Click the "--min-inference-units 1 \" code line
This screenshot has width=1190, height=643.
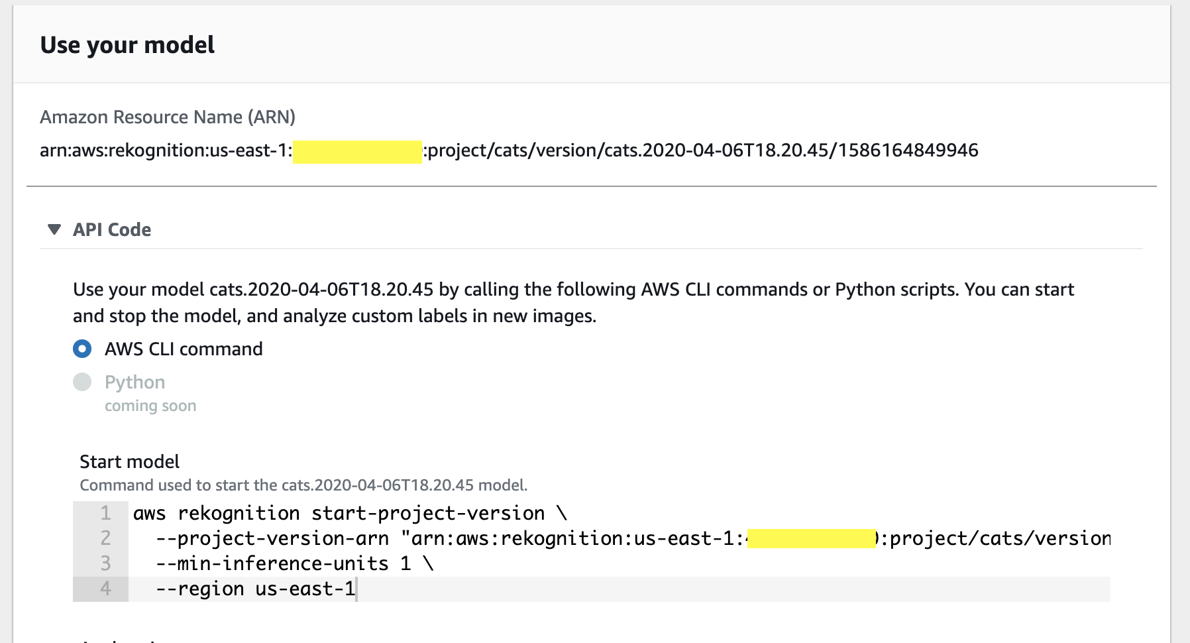coord(295,563)
